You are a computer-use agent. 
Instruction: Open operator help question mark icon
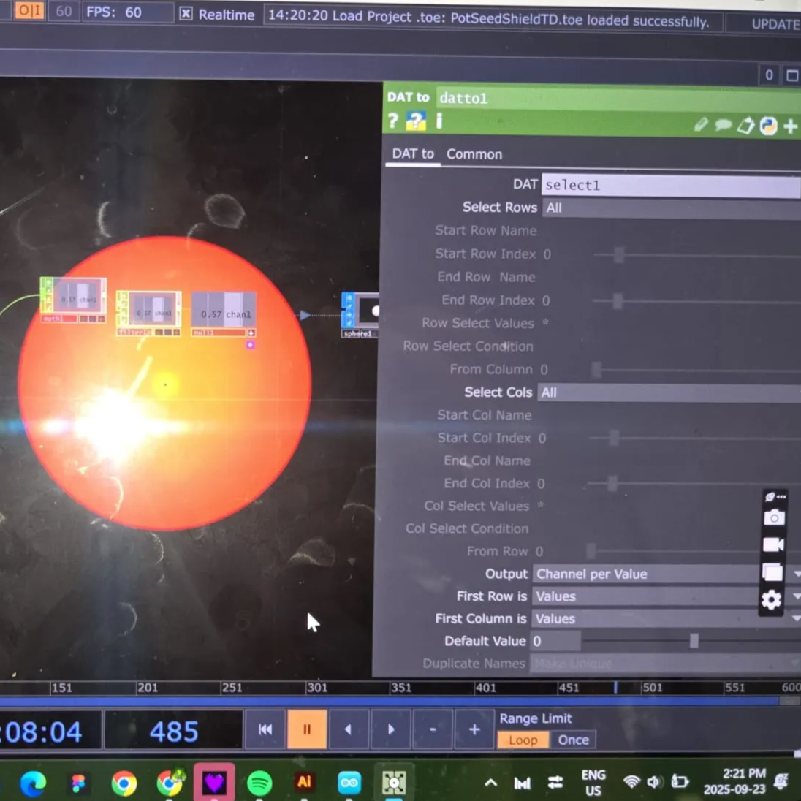coord(392,121)
